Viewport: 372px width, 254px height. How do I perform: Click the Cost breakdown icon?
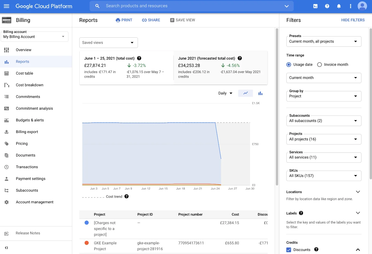7,85
